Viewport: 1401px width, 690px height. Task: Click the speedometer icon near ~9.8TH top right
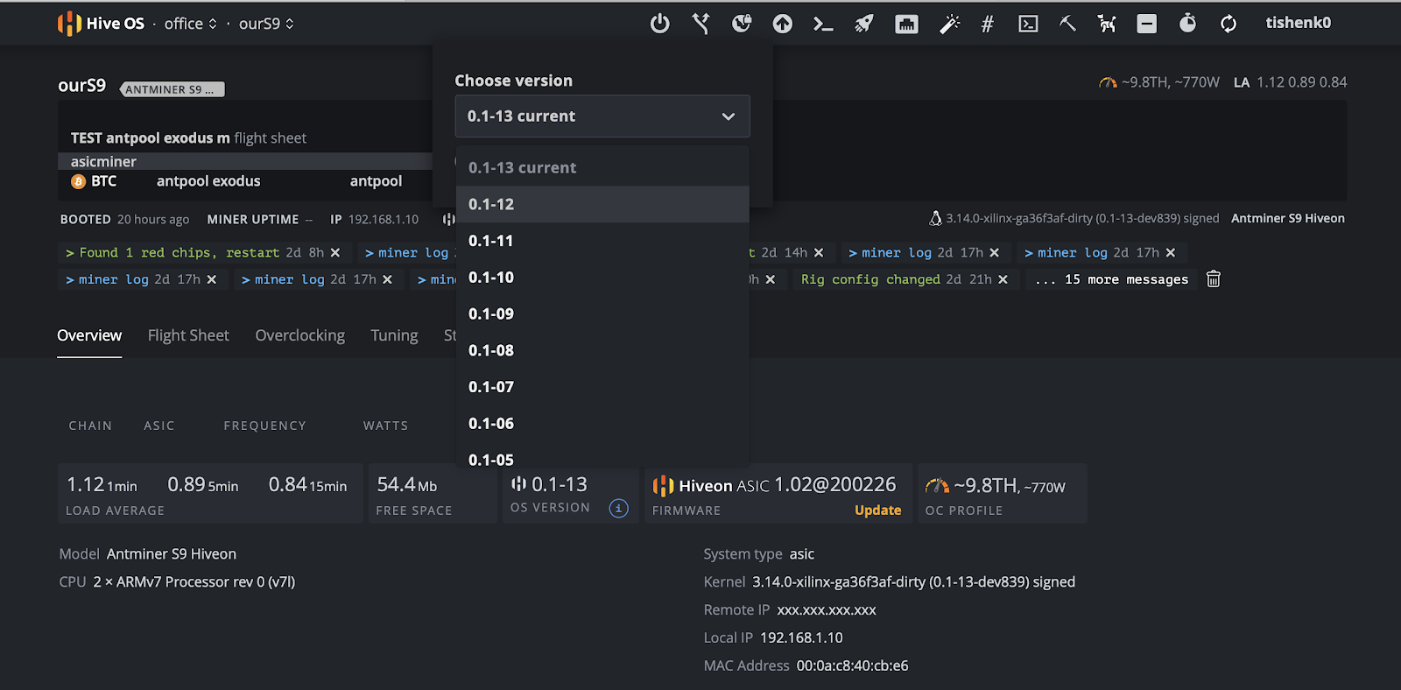point(1108,82)
